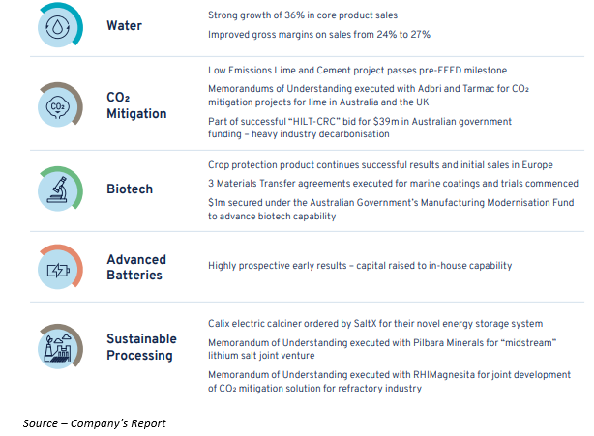Select the highly prospective early results text
Viewport: 594px width, 436px height.
pos(360,265)
